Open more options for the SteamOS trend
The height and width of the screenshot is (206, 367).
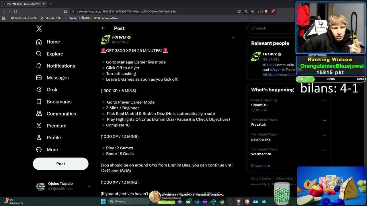click(324, 101)
